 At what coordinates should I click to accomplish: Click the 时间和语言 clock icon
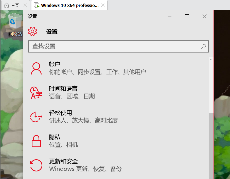point(36,92)
